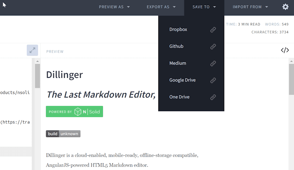Click the link icon next to One Drive
This screenshot has height=170, width=294.
pyautogui.click(x=213, y=97)
